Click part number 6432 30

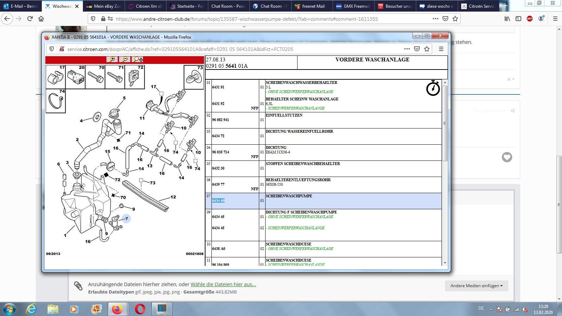coord(218,168)
